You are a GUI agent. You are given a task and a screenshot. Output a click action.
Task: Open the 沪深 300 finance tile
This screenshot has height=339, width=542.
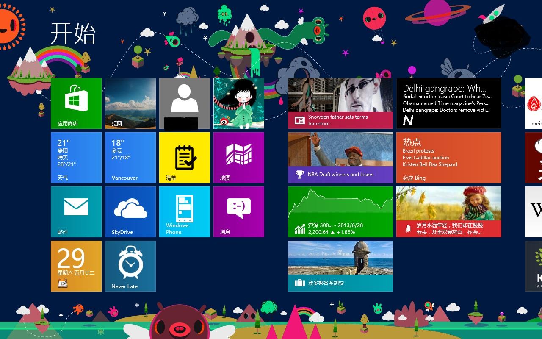point(340,212)
